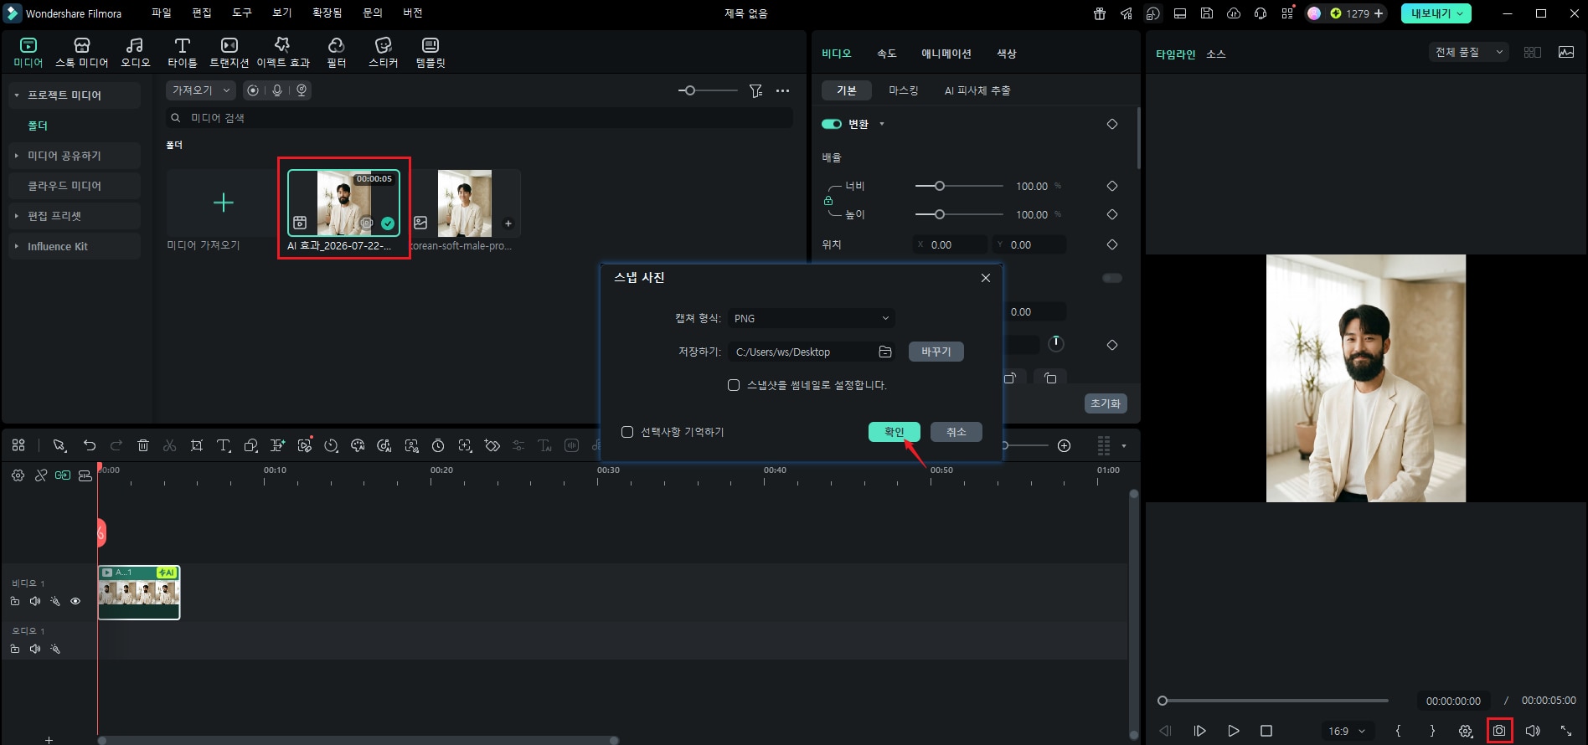Click the snapshot camera icon in preview
Screen dimensions: 1588x745
[x=1499, y=731]
